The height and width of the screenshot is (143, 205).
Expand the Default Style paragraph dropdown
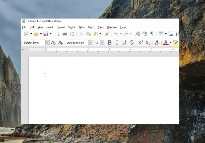47,42
